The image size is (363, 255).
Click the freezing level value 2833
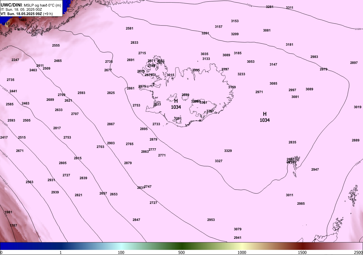(134, 43)
